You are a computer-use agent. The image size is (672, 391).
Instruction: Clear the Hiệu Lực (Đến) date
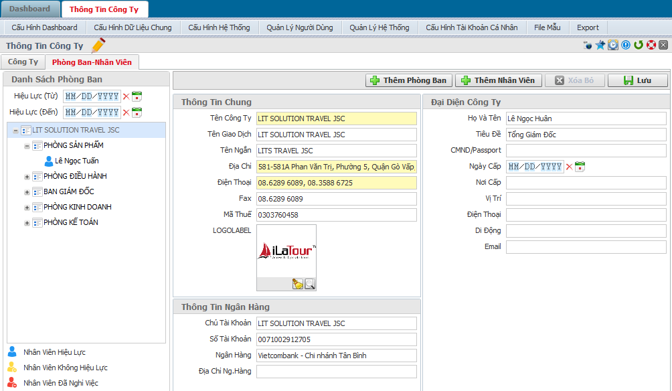126,112
